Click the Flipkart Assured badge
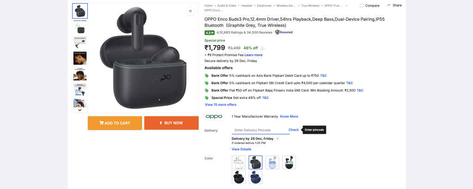The width and height of the screenshot is (473, 189). pyautogui.click(x=284, y=32)
